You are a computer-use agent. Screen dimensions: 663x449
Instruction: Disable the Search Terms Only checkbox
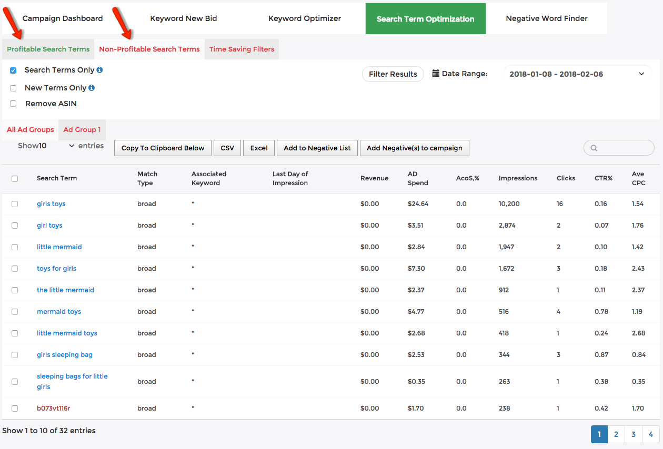[13, 69]
